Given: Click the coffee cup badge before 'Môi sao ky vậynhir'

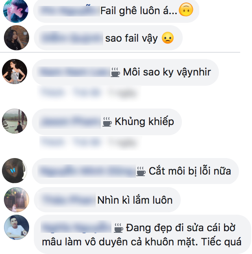Looking at the screenshot, I should pos(115,72).
